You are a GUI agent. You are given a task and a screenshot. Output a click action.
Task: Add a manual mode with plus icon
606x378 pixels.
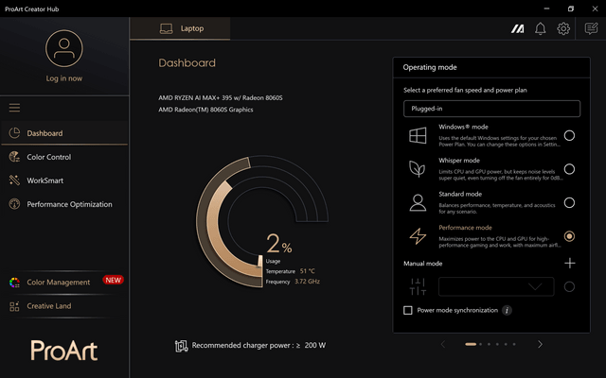pos(570,263)
